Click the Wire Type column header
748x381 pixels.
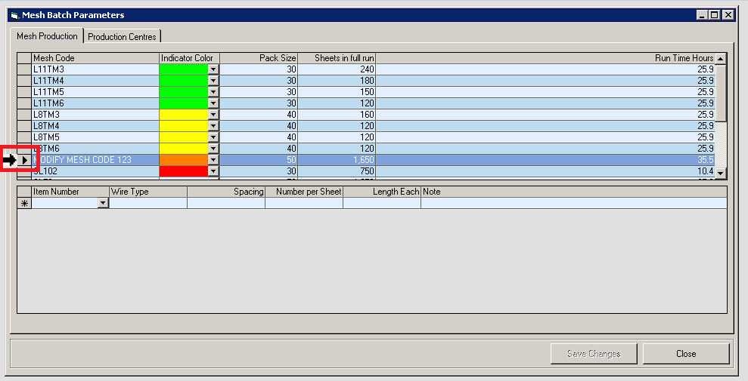(148, 192)
